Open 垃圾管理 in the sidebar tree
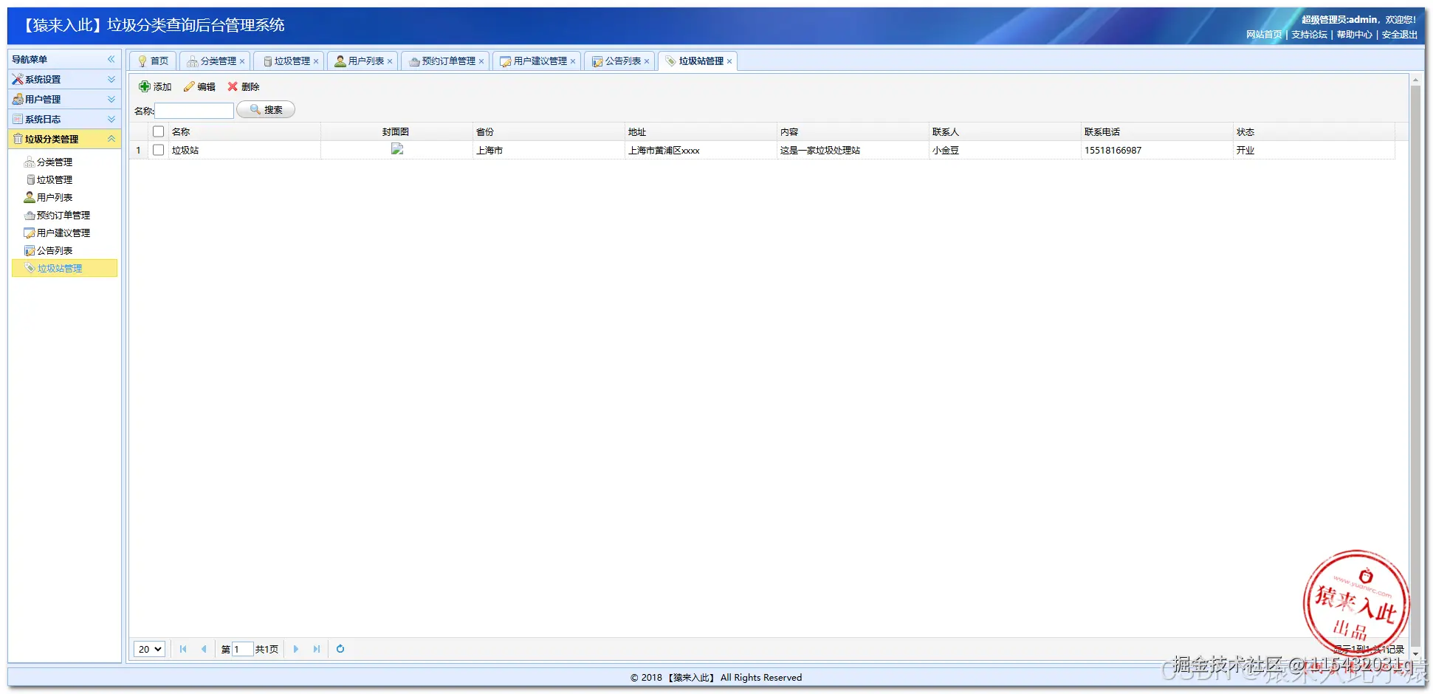This screenshot has height=694, width=1433. coord(55,179)
